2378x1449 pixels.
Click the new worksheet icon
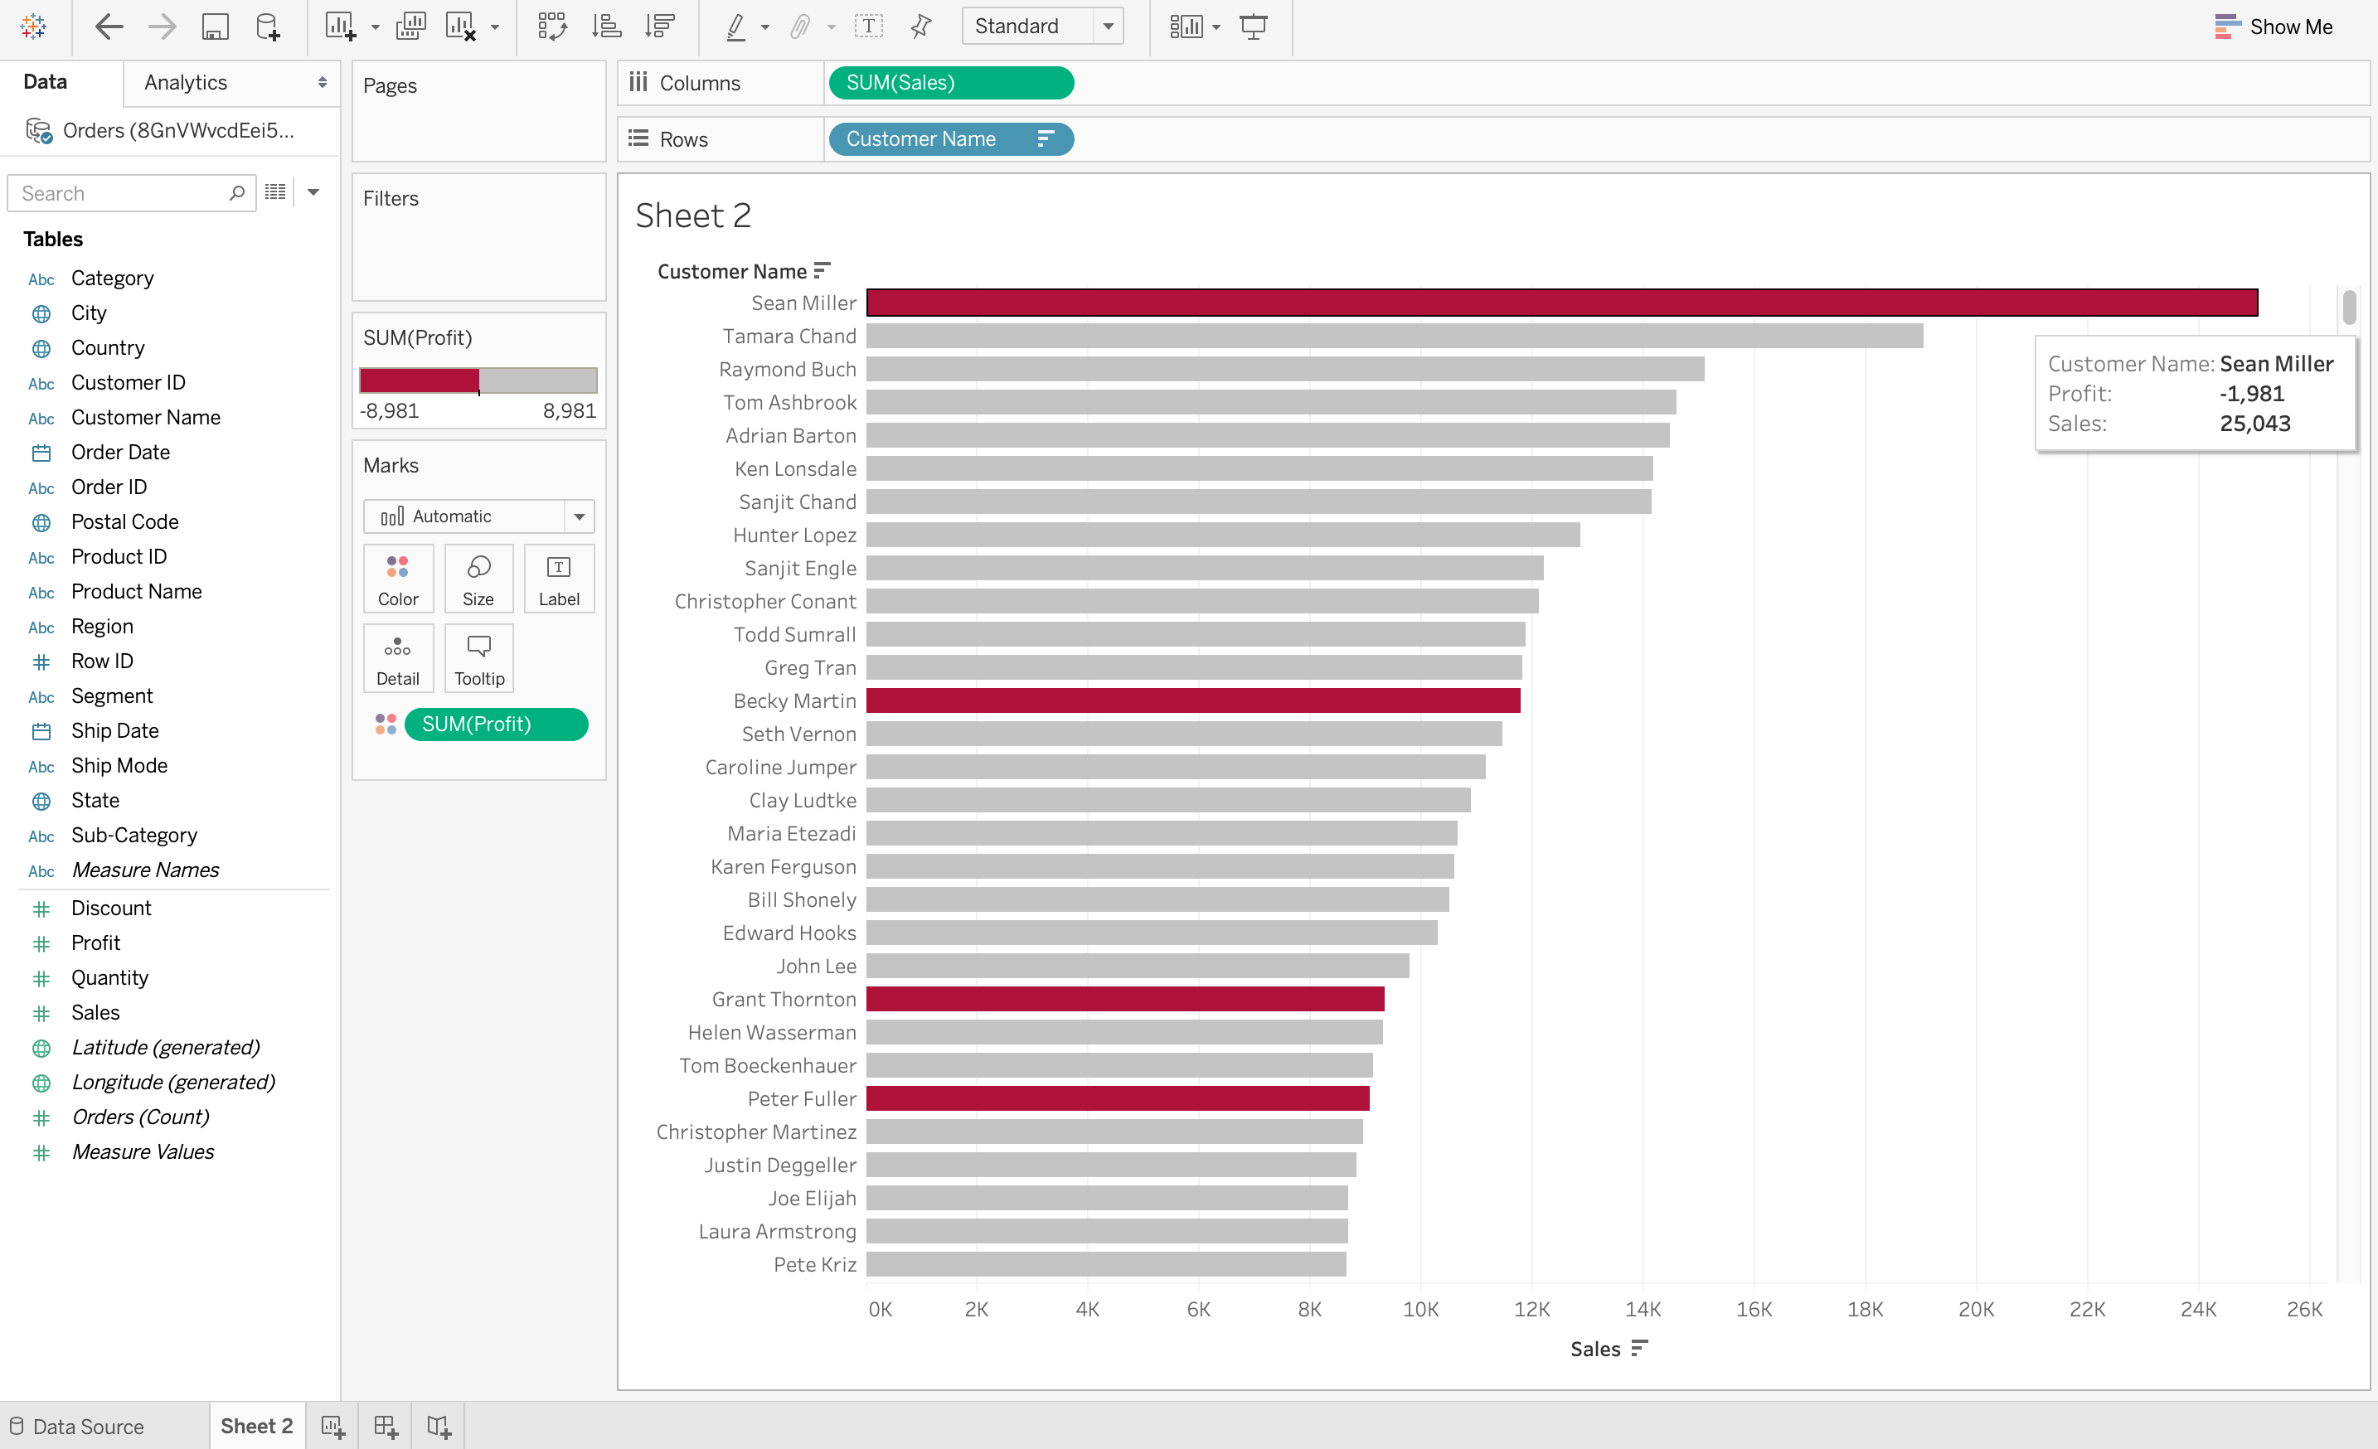(x=333, y=1425)
